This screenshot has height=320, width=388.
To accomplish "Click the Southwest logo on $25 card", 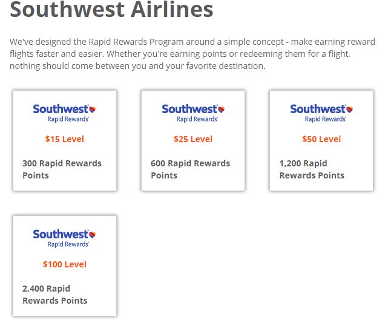I will (x=193, y=113).
